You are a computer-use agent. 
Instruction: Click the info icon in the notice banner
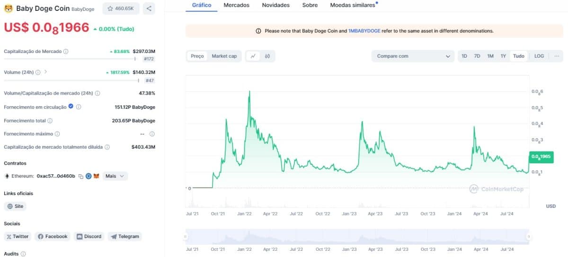[x=258, y=31]
